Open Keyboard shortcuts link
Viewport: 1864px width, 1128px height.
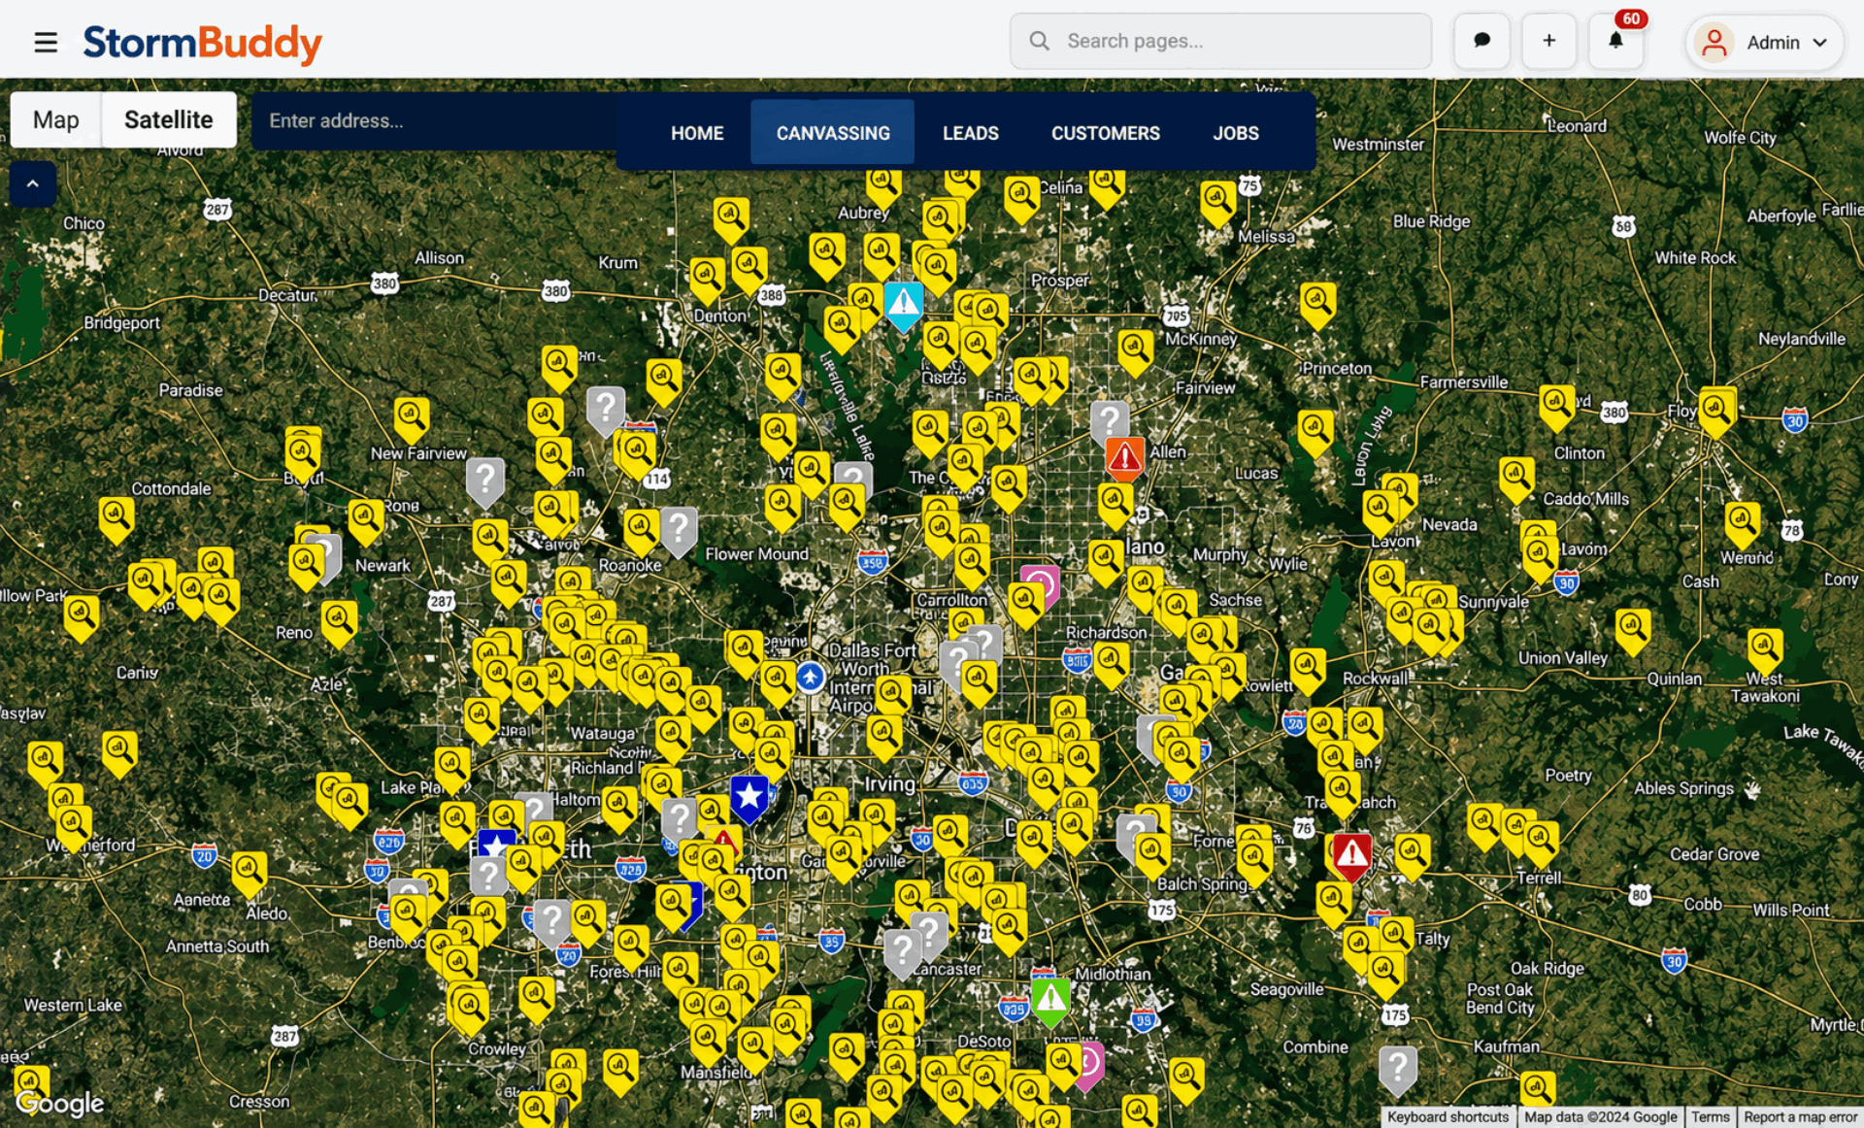1448,1117
